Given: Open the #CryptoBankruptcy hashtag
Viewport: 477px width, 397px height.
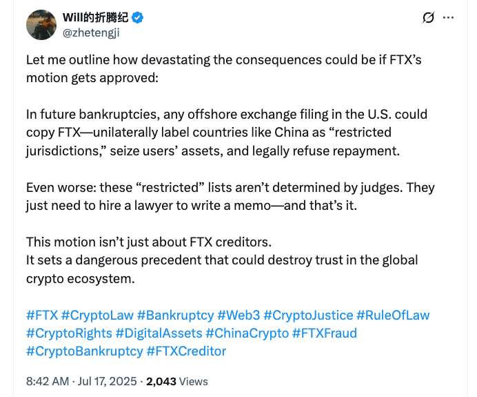Looking at the screenshot, I should point(83,351).
